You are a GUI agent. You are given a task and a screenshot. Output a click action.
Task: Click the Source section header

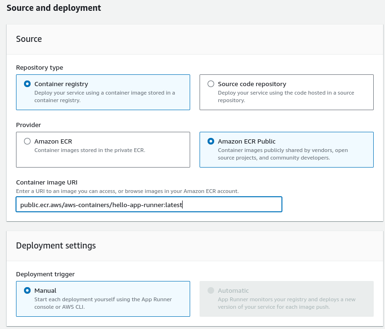pyautogui.click(x=29, y=39)
